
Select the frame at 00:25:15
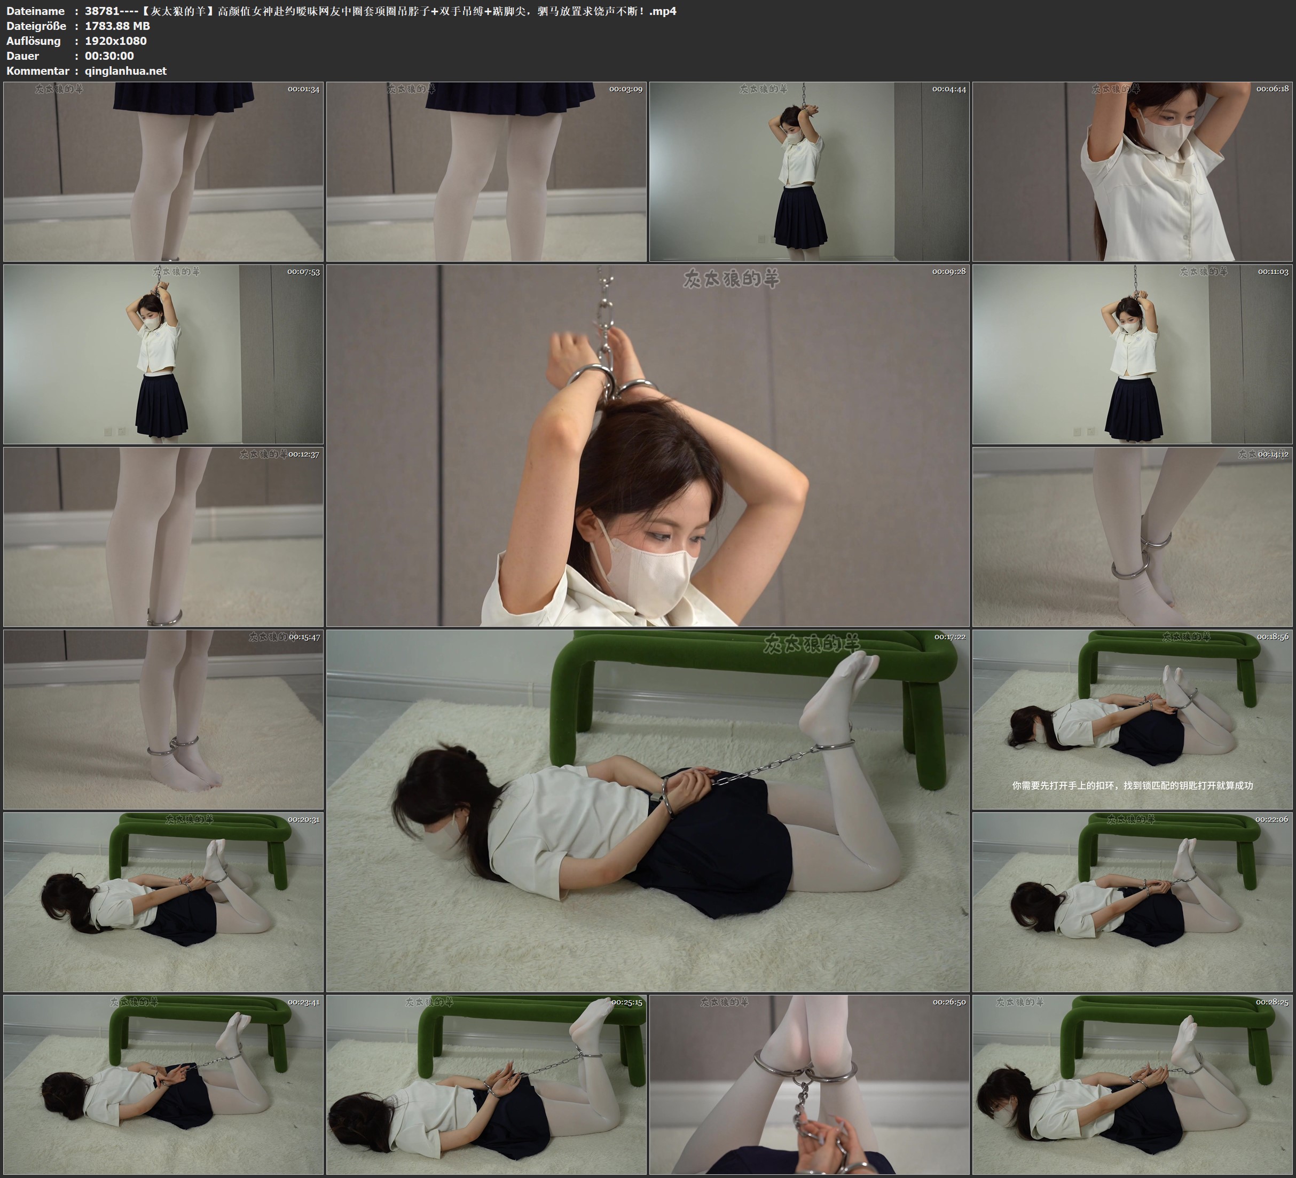(x=486, y=1085)
